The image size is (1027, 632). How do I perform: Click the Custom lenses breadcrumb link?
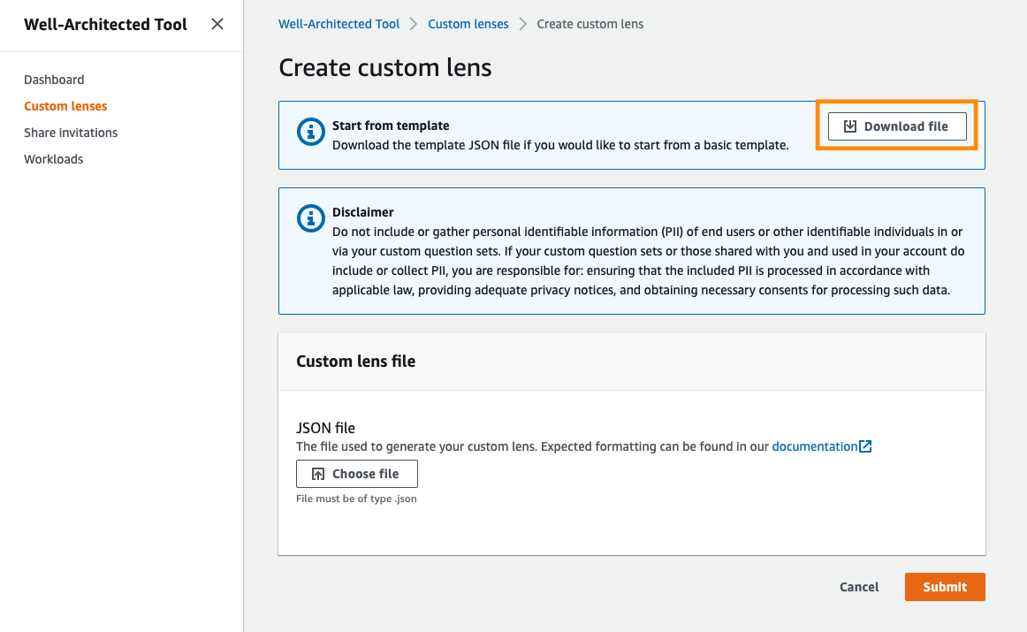point(468,24)
